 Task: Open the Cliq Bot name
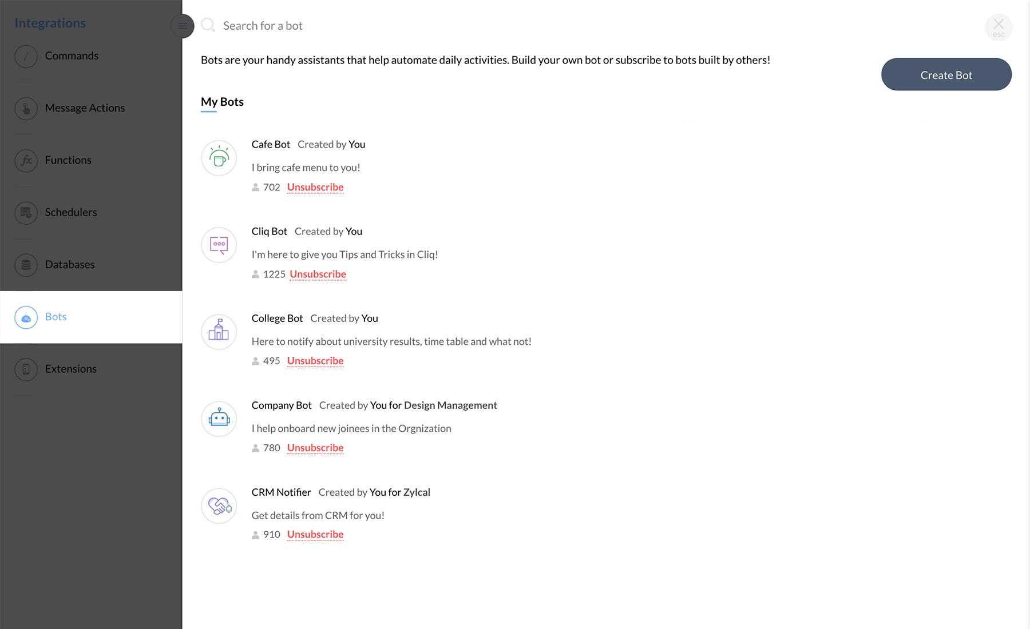[x=269, y=232]
